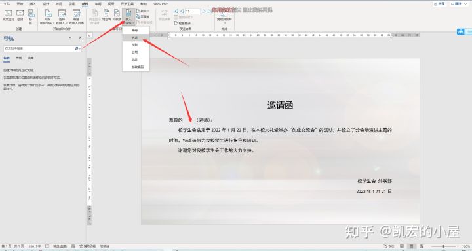Switch to the 页面 pages navigation tab
This screenshot has width=472, height=251.
pyautogui.click(x=18, y=58)
